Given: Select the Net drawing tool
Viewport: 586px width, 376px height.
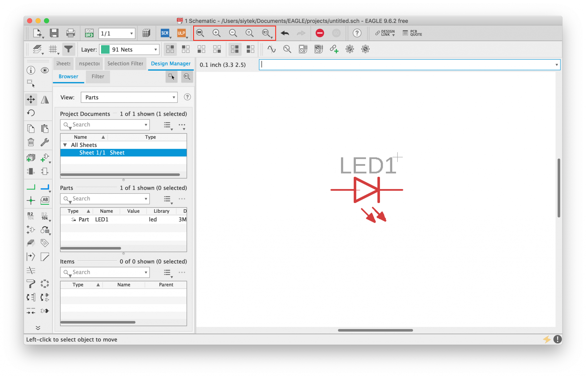Looking at the screenshot, I should [31, 187].
